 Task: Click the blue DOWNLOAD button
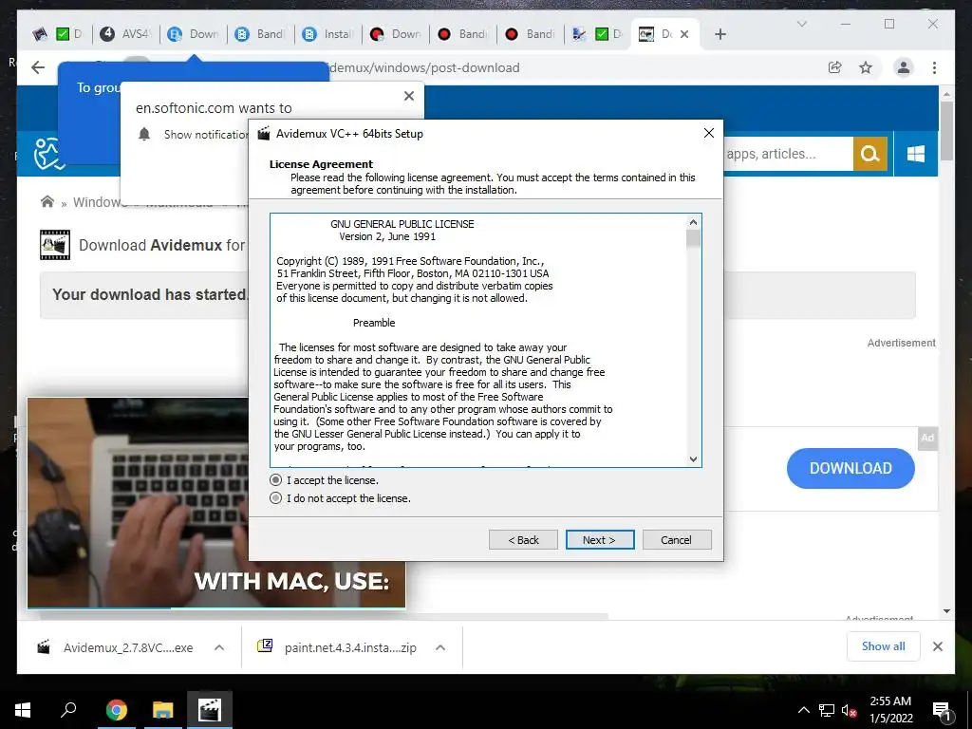point(850,468)
